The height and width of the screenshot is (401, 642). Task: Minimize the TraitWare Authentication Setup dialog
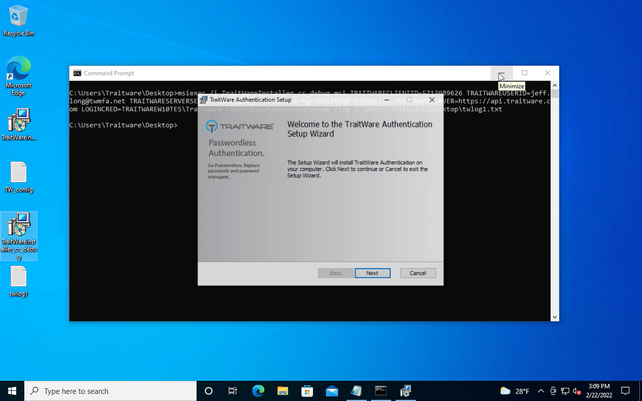tap(386, 100)
